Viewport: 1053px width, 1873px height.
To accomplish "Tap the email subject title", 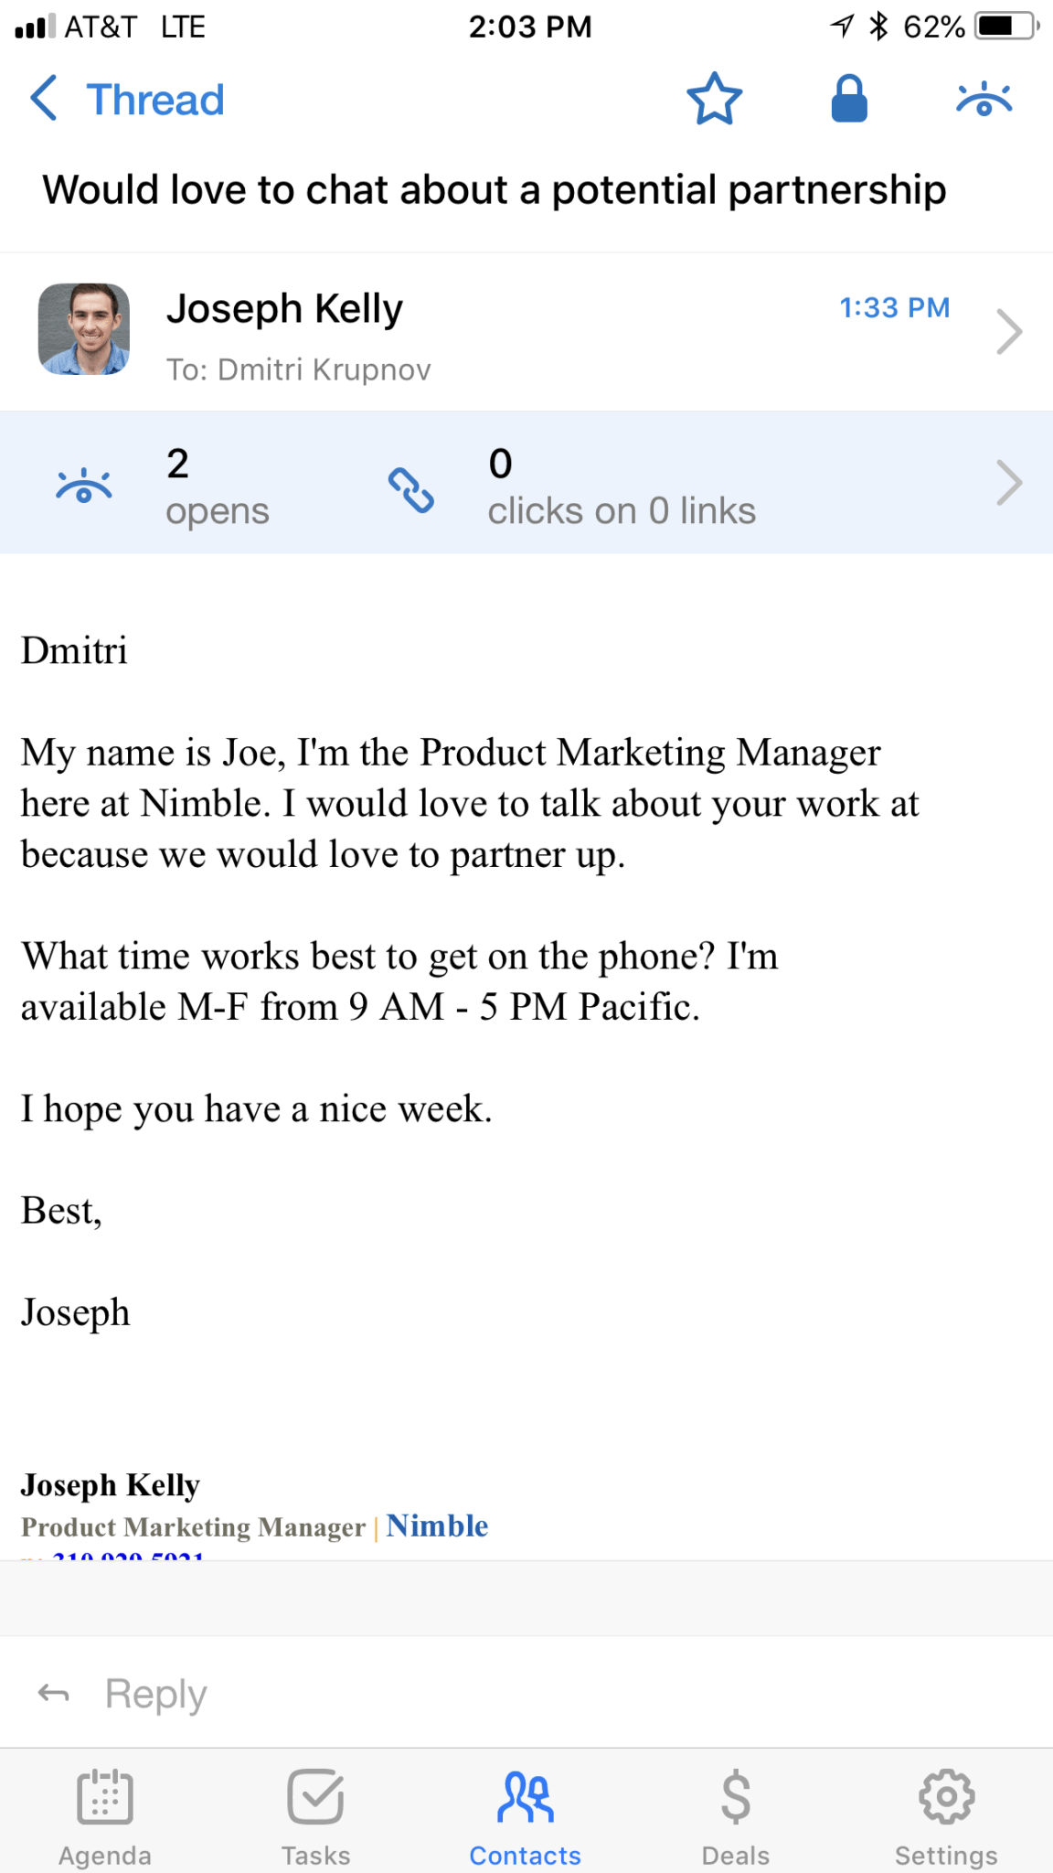I will [494, 190].
